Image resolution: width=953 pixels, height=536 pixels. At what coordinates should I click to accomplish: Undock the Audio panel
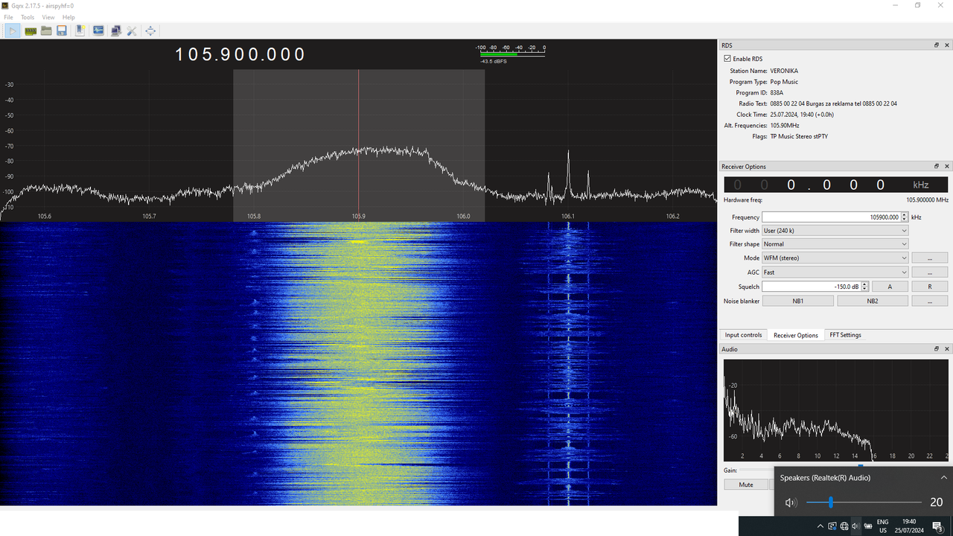937,348
